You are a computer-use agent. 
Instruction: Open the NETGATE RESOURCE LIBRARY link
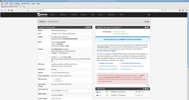(106, 51)
